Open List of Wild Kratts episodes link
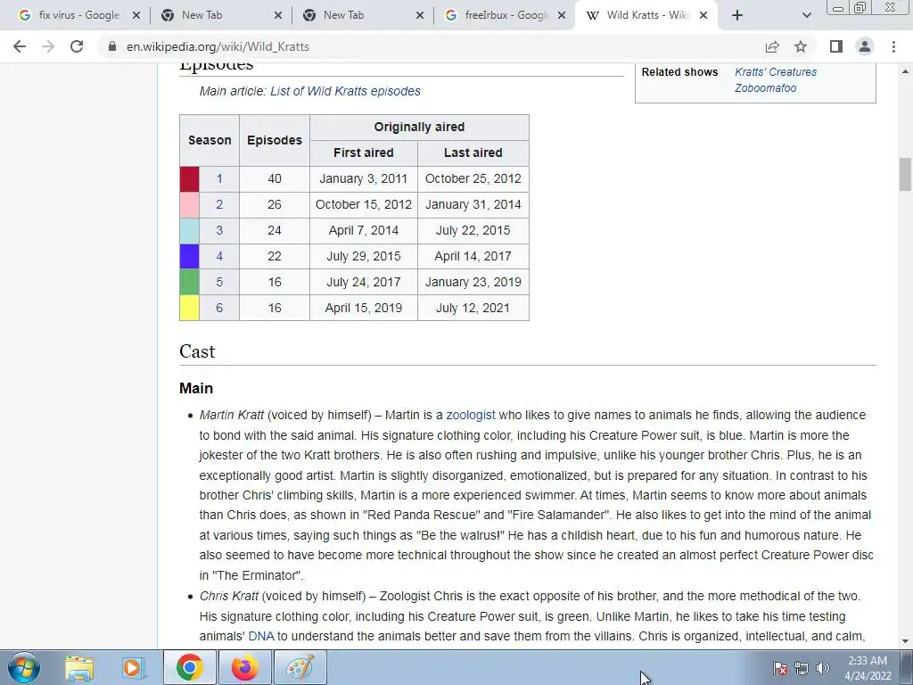913x685 pixels. tap(345, 91)
